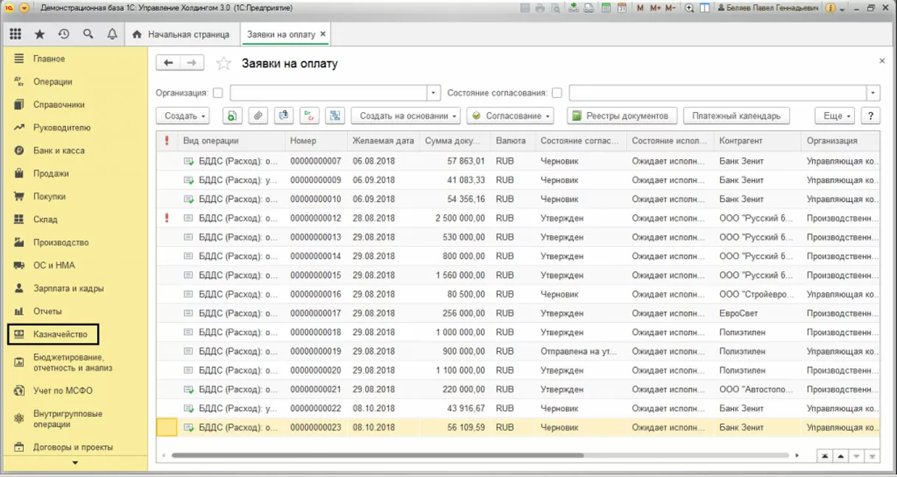Click the Реестры документов button

621,116
